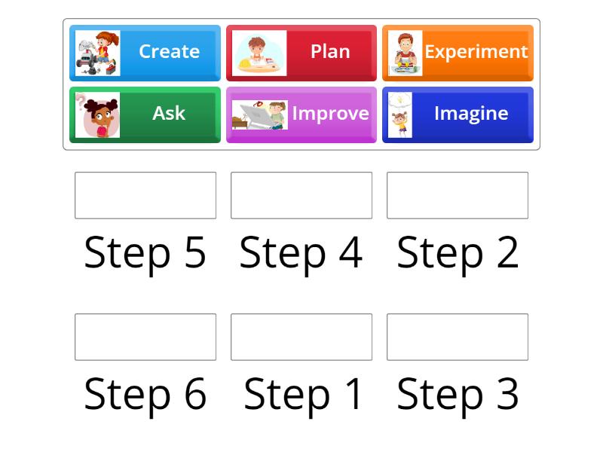Click the empty box above Step 1
The width and height of the screenshot is (603, 452).
[x=301, y=337]
